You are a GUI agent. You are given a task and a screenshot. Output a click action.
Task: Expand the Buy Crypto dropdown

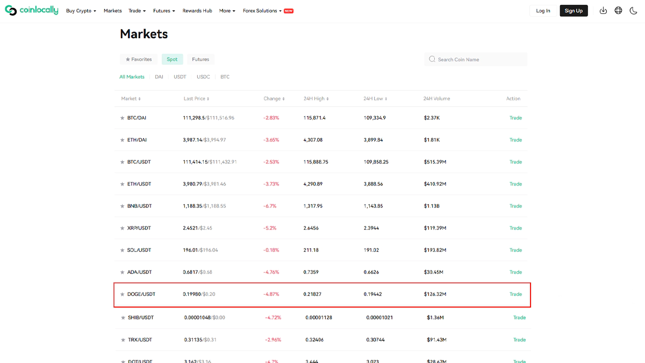pos(81,11)
